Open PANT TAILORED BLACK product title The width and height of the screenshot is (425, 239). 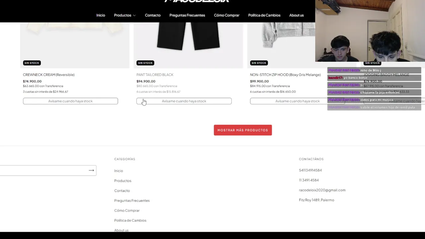pyautogui.click(x=155, y=75)
